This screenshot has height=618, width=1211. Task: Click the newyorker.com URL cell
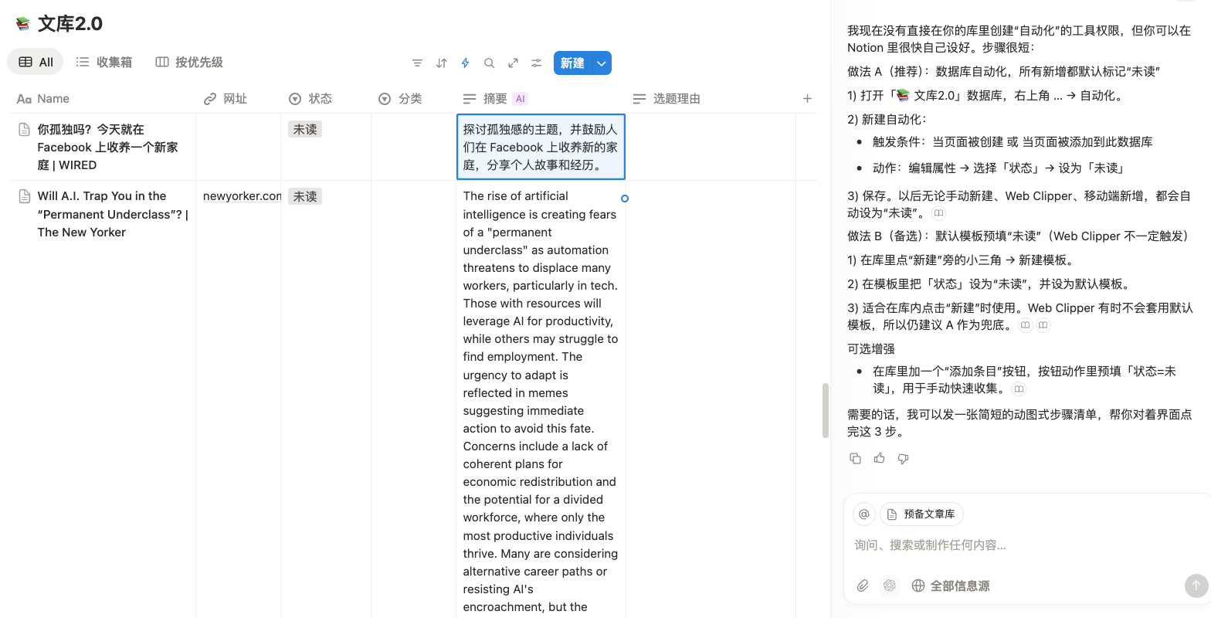239,196
